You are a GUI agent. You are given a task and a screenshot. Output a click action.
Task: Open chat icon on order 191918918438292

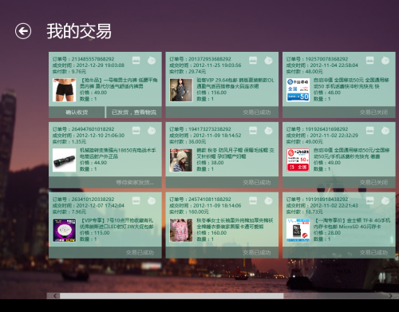point(385,201)
